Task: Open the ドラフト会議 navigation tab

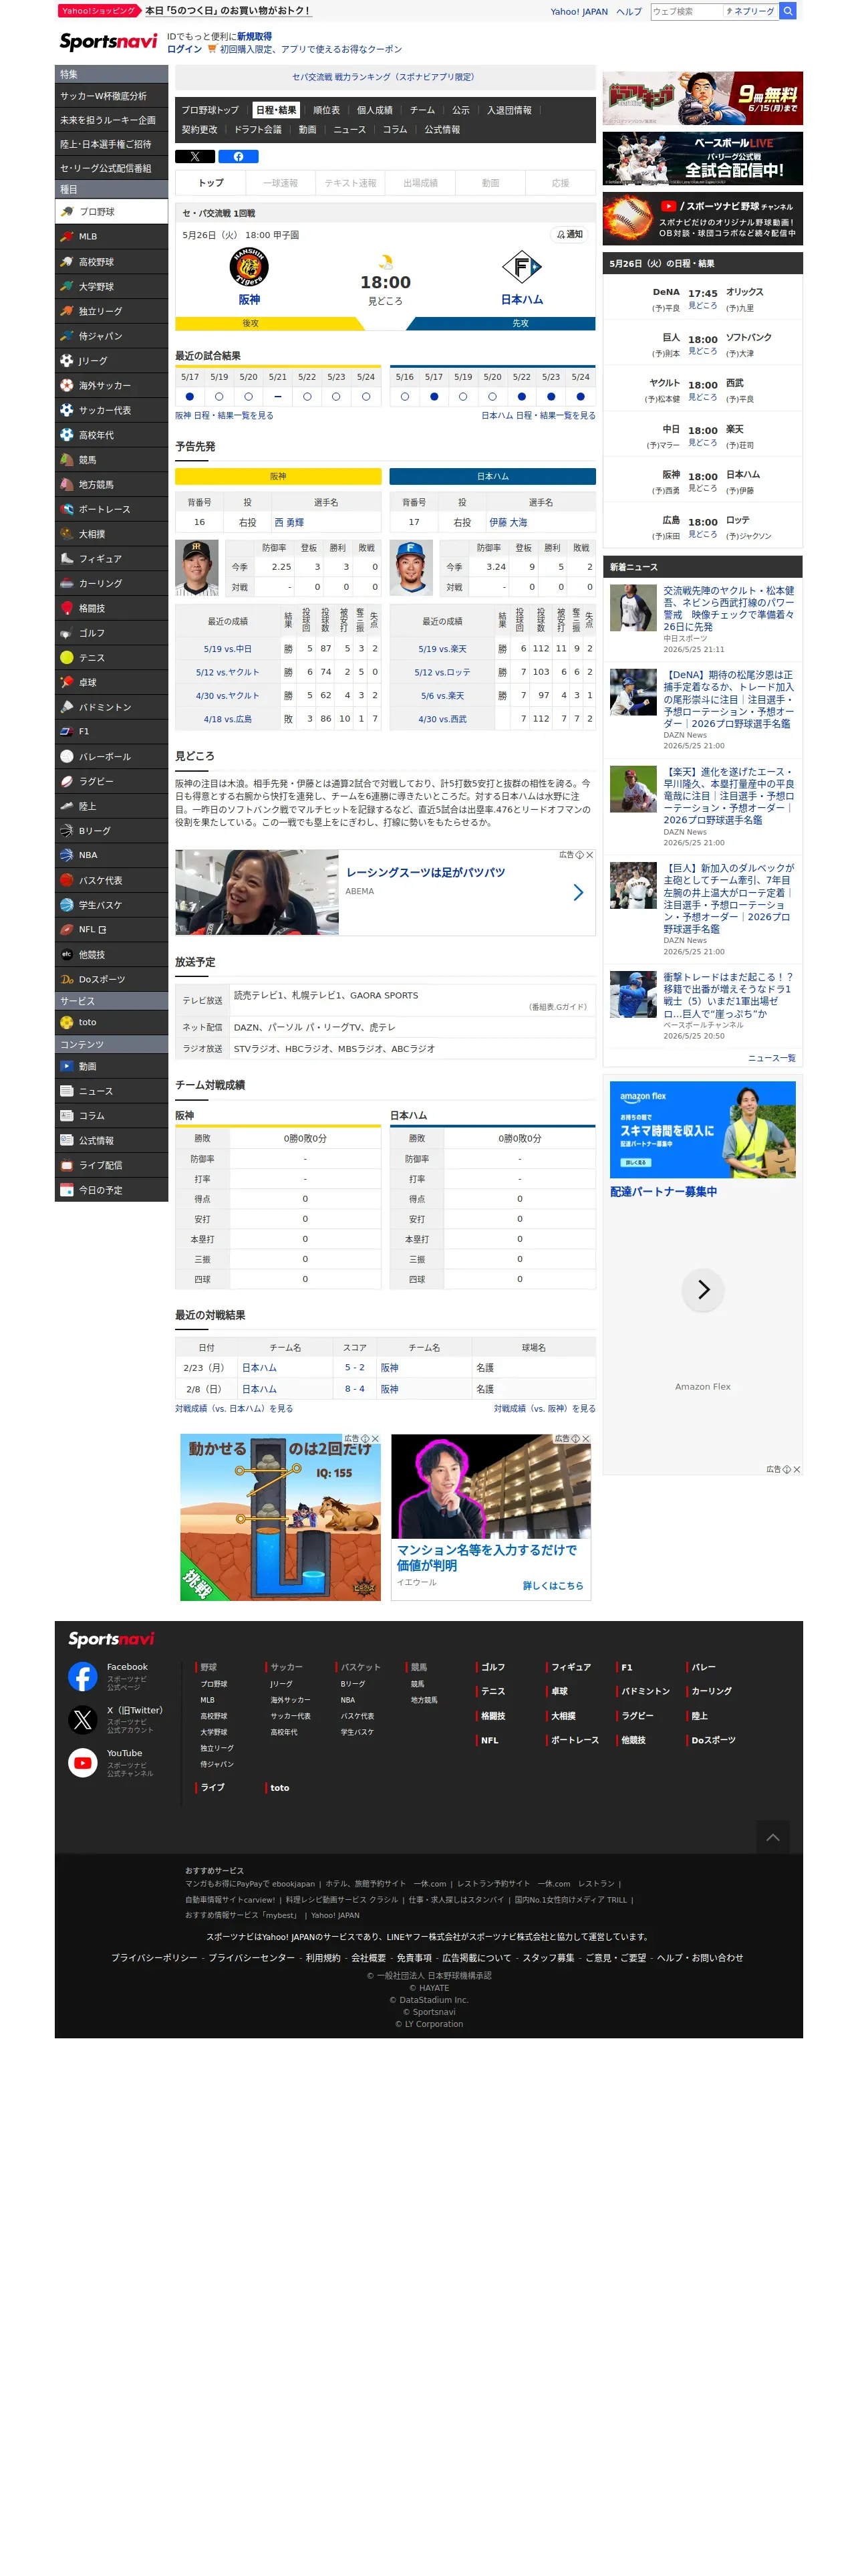Action: tap(258, 130)
